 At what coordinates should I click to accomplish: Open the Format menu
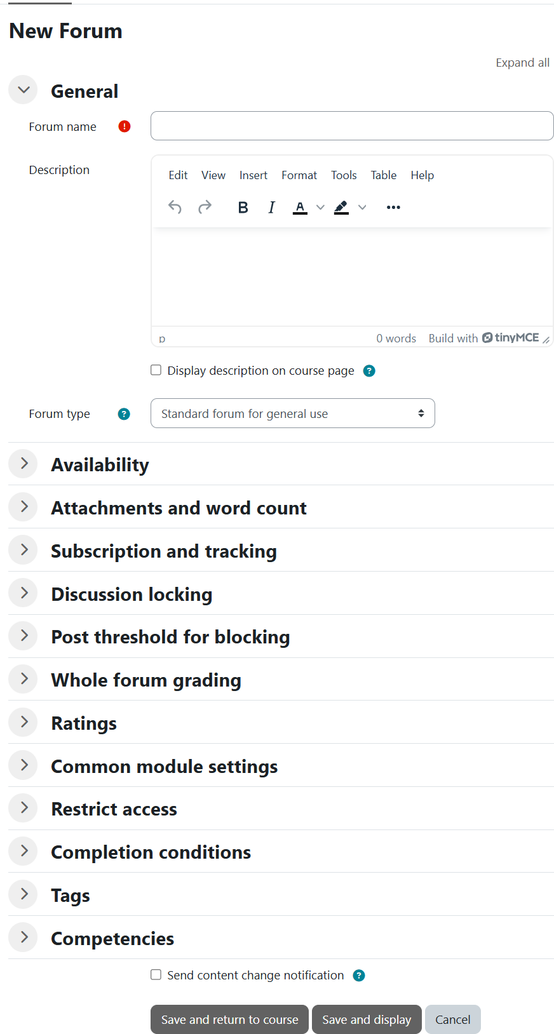point(299,175)
